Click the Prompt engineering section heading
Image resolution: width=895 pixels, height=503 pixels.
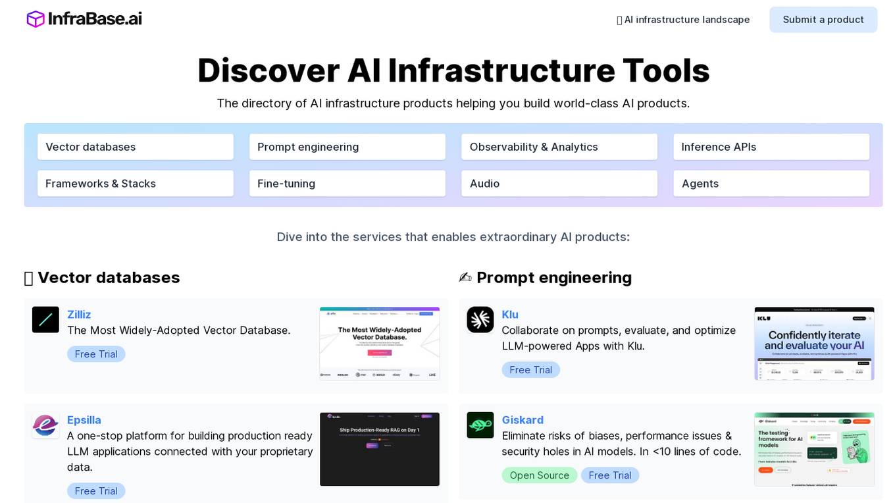pyautogui.click(x=554, y=278)
